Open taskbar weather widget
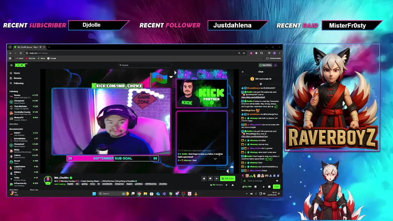 tap(14, 194)
